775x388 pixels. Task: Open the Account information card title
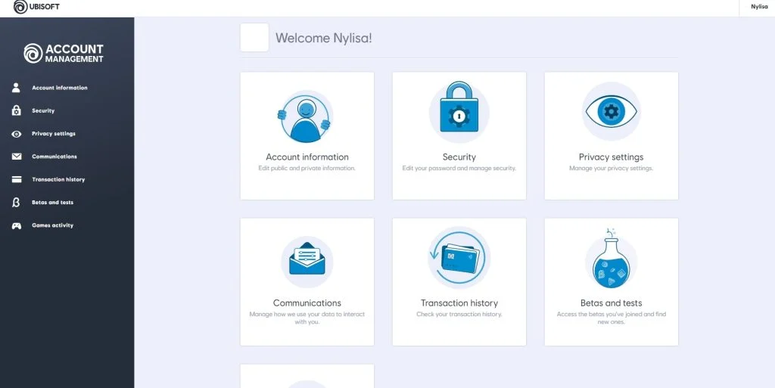307,157
